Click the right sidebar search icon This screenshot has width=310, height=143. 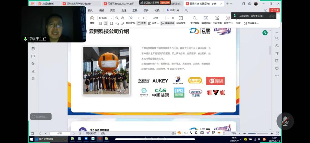coord(277,38)
